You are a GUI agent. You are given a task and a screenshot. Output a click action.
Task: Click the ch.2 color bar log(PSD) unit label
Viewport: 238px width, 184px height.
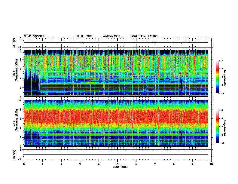point(225,128)
